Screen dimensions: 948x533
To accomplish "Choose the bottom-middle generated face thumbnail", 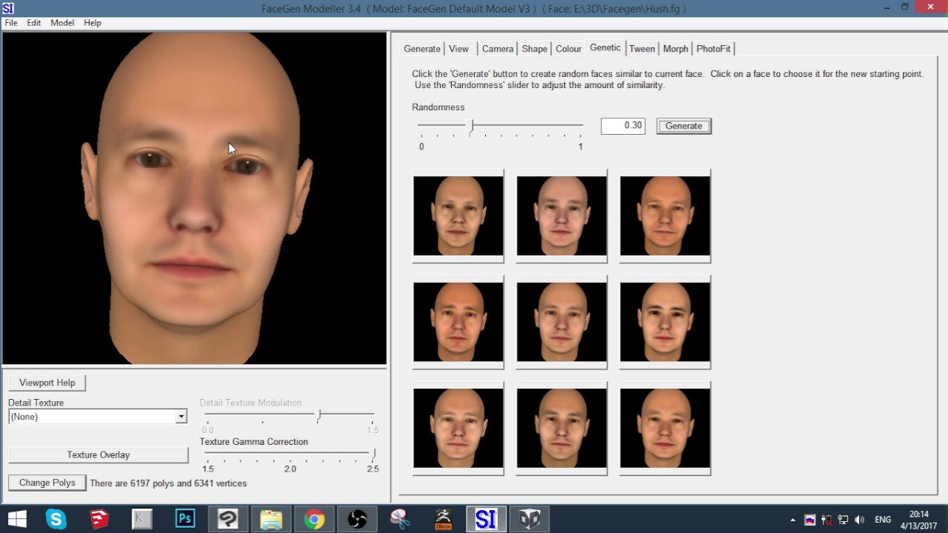I will coord(561,429).
